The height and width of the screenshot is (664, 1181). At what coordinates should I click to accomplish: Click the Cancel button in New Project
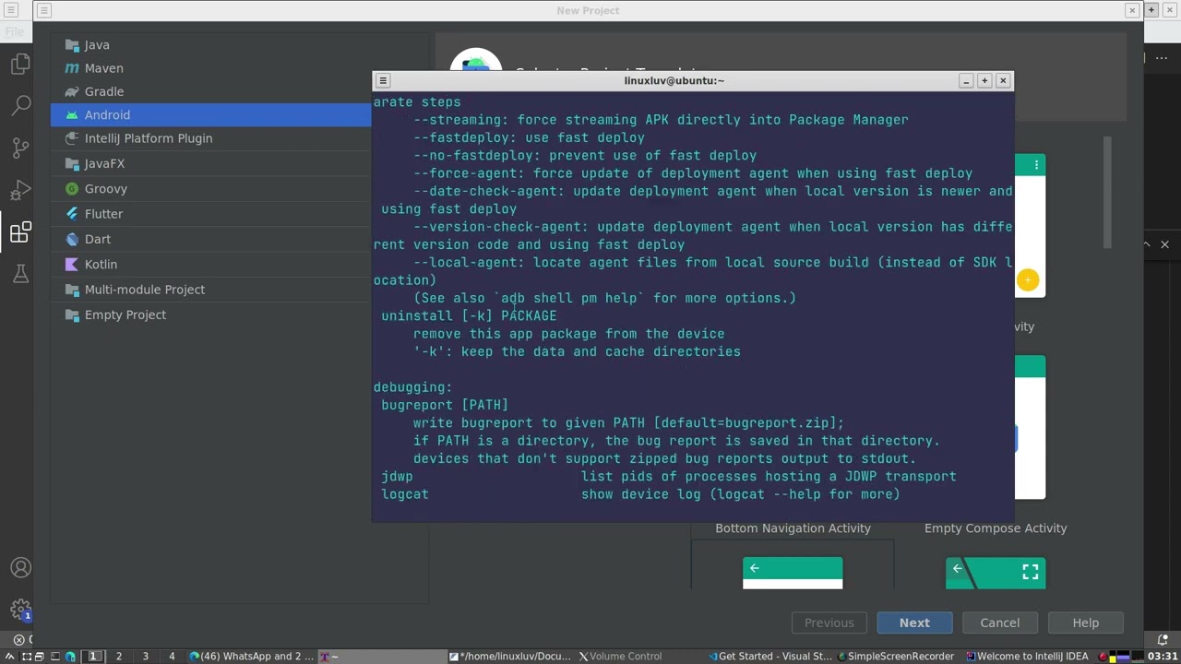click(999, 622)
